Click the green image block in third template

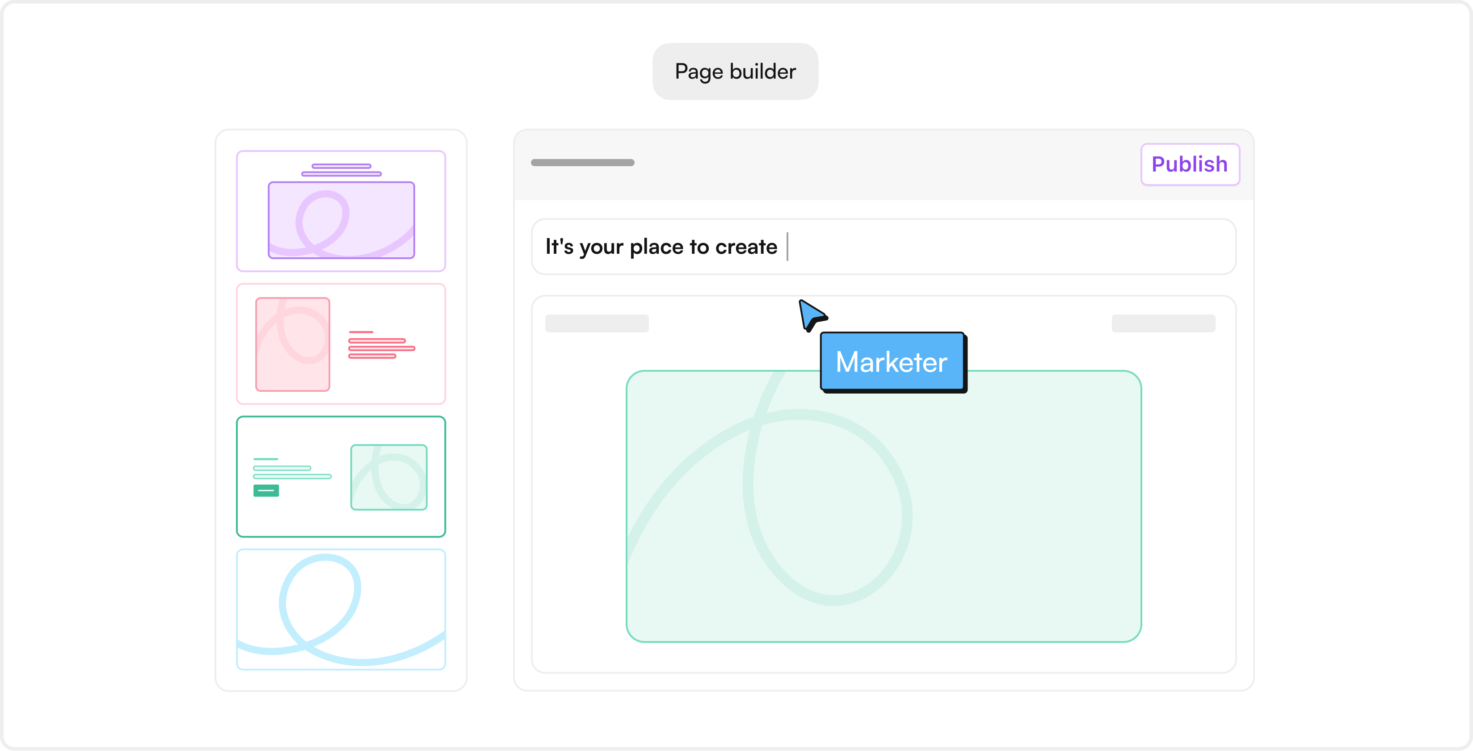point(388,477)
